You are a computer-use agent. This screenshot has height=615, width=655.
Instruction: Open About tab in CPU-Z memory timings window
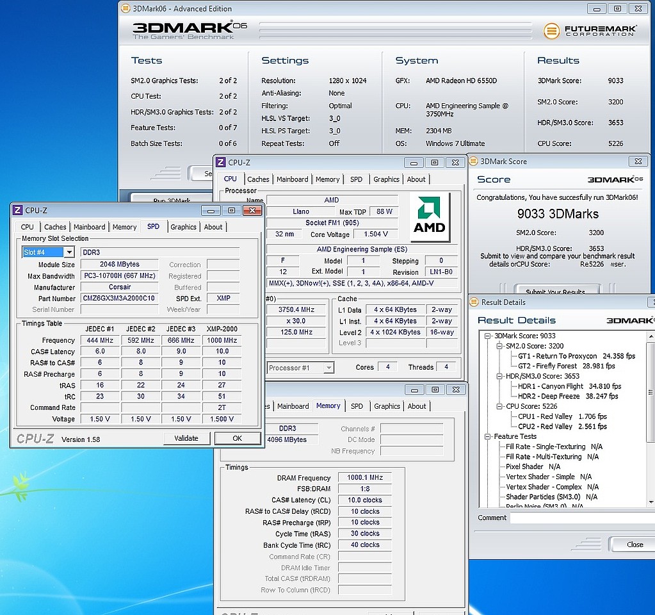(x=417, y=406)
